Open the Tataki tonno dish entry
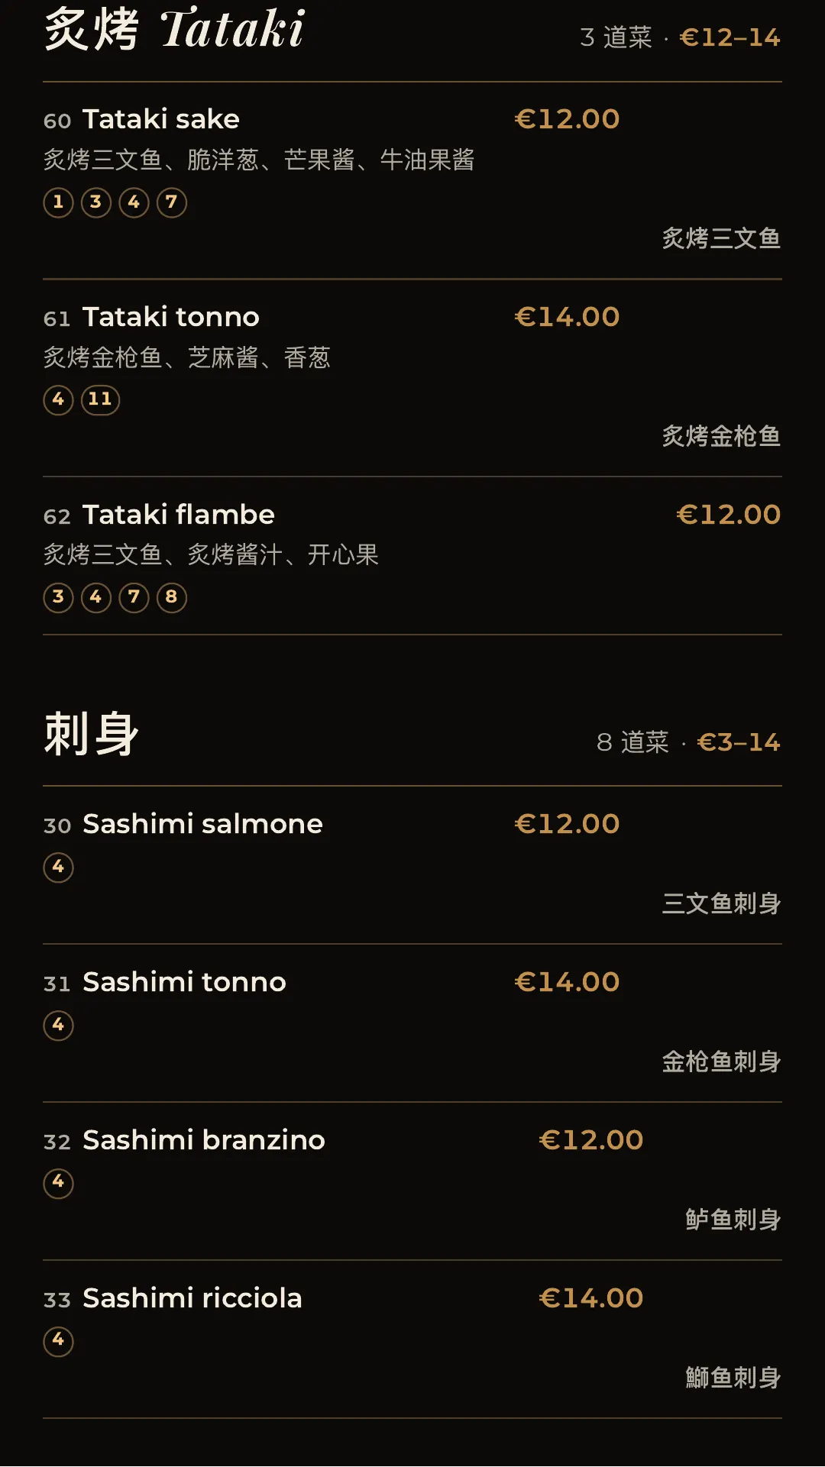The image size is (825, 1467). 412,379
